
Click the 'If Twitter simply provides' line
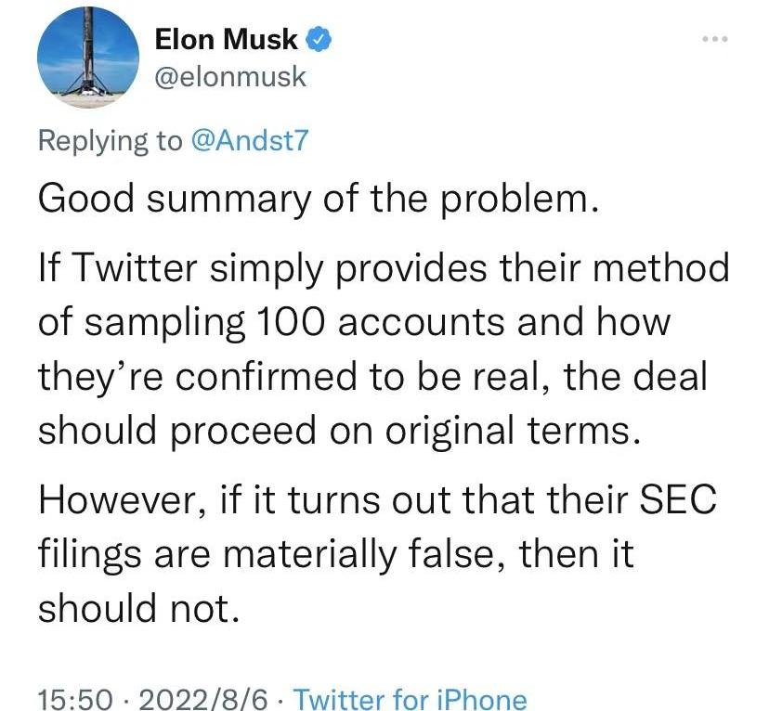click(384, 268)
